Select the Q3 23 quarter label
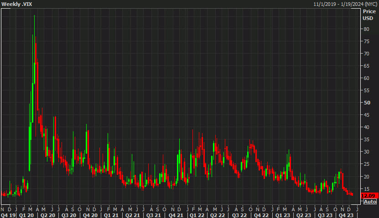The width and height of the screenshot is (379, 218). (x=325, y=215)
